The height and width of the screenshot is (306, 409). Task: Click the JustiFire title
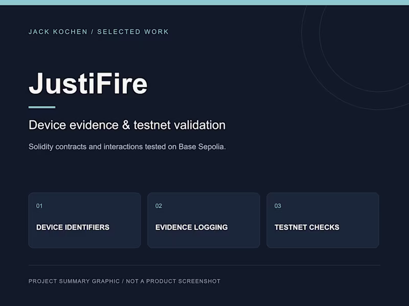88,83
